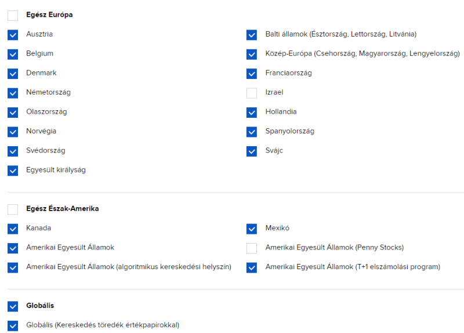
Task: Deselect the Olaszország checkbox
Action: (x=13, y=112)
